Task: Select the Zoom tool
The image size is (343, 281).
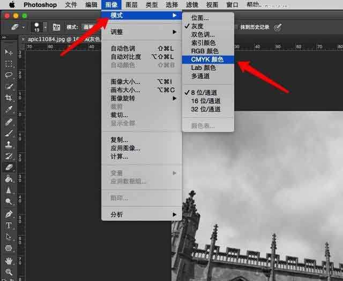Action: (x=9, y=272)
